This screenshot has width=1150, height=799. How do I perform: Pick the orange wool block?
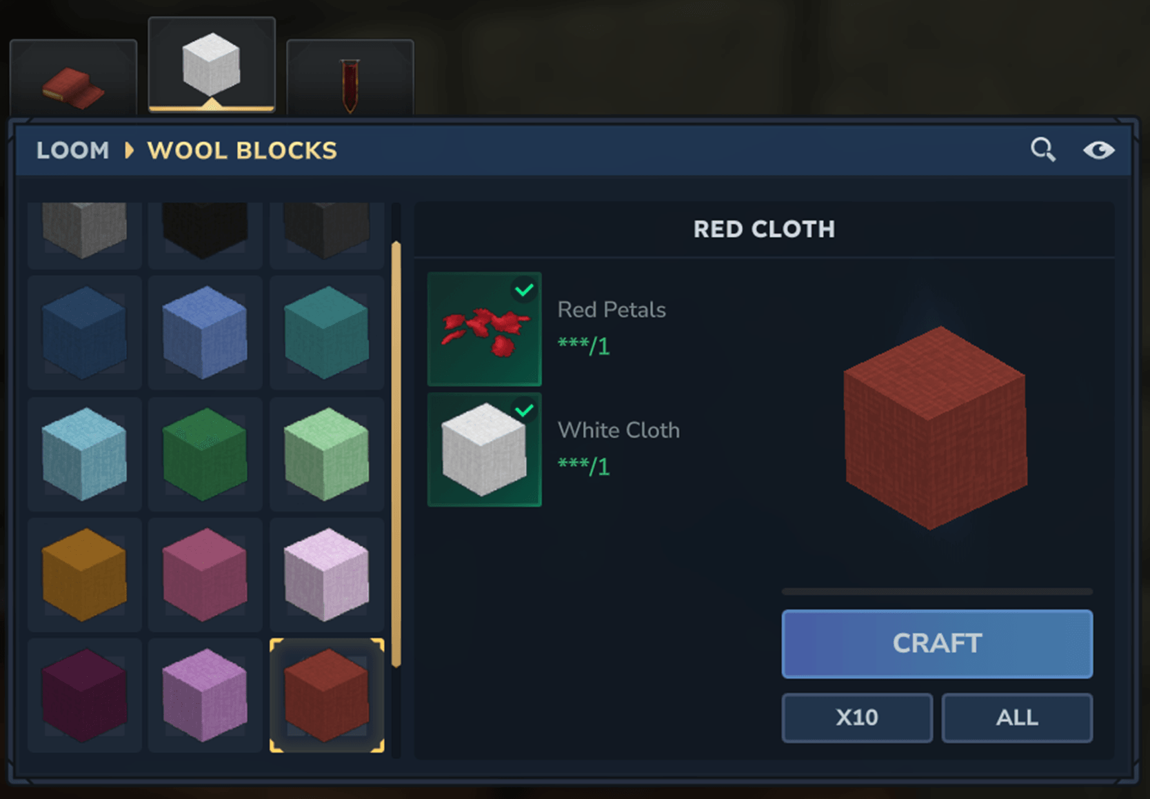pyautogui.click(x=84, y=574)
